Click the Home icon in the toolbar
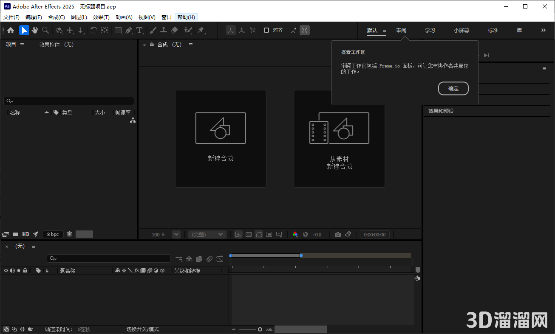The width and height of the screenshot is (555, 334). coord(11,30)
